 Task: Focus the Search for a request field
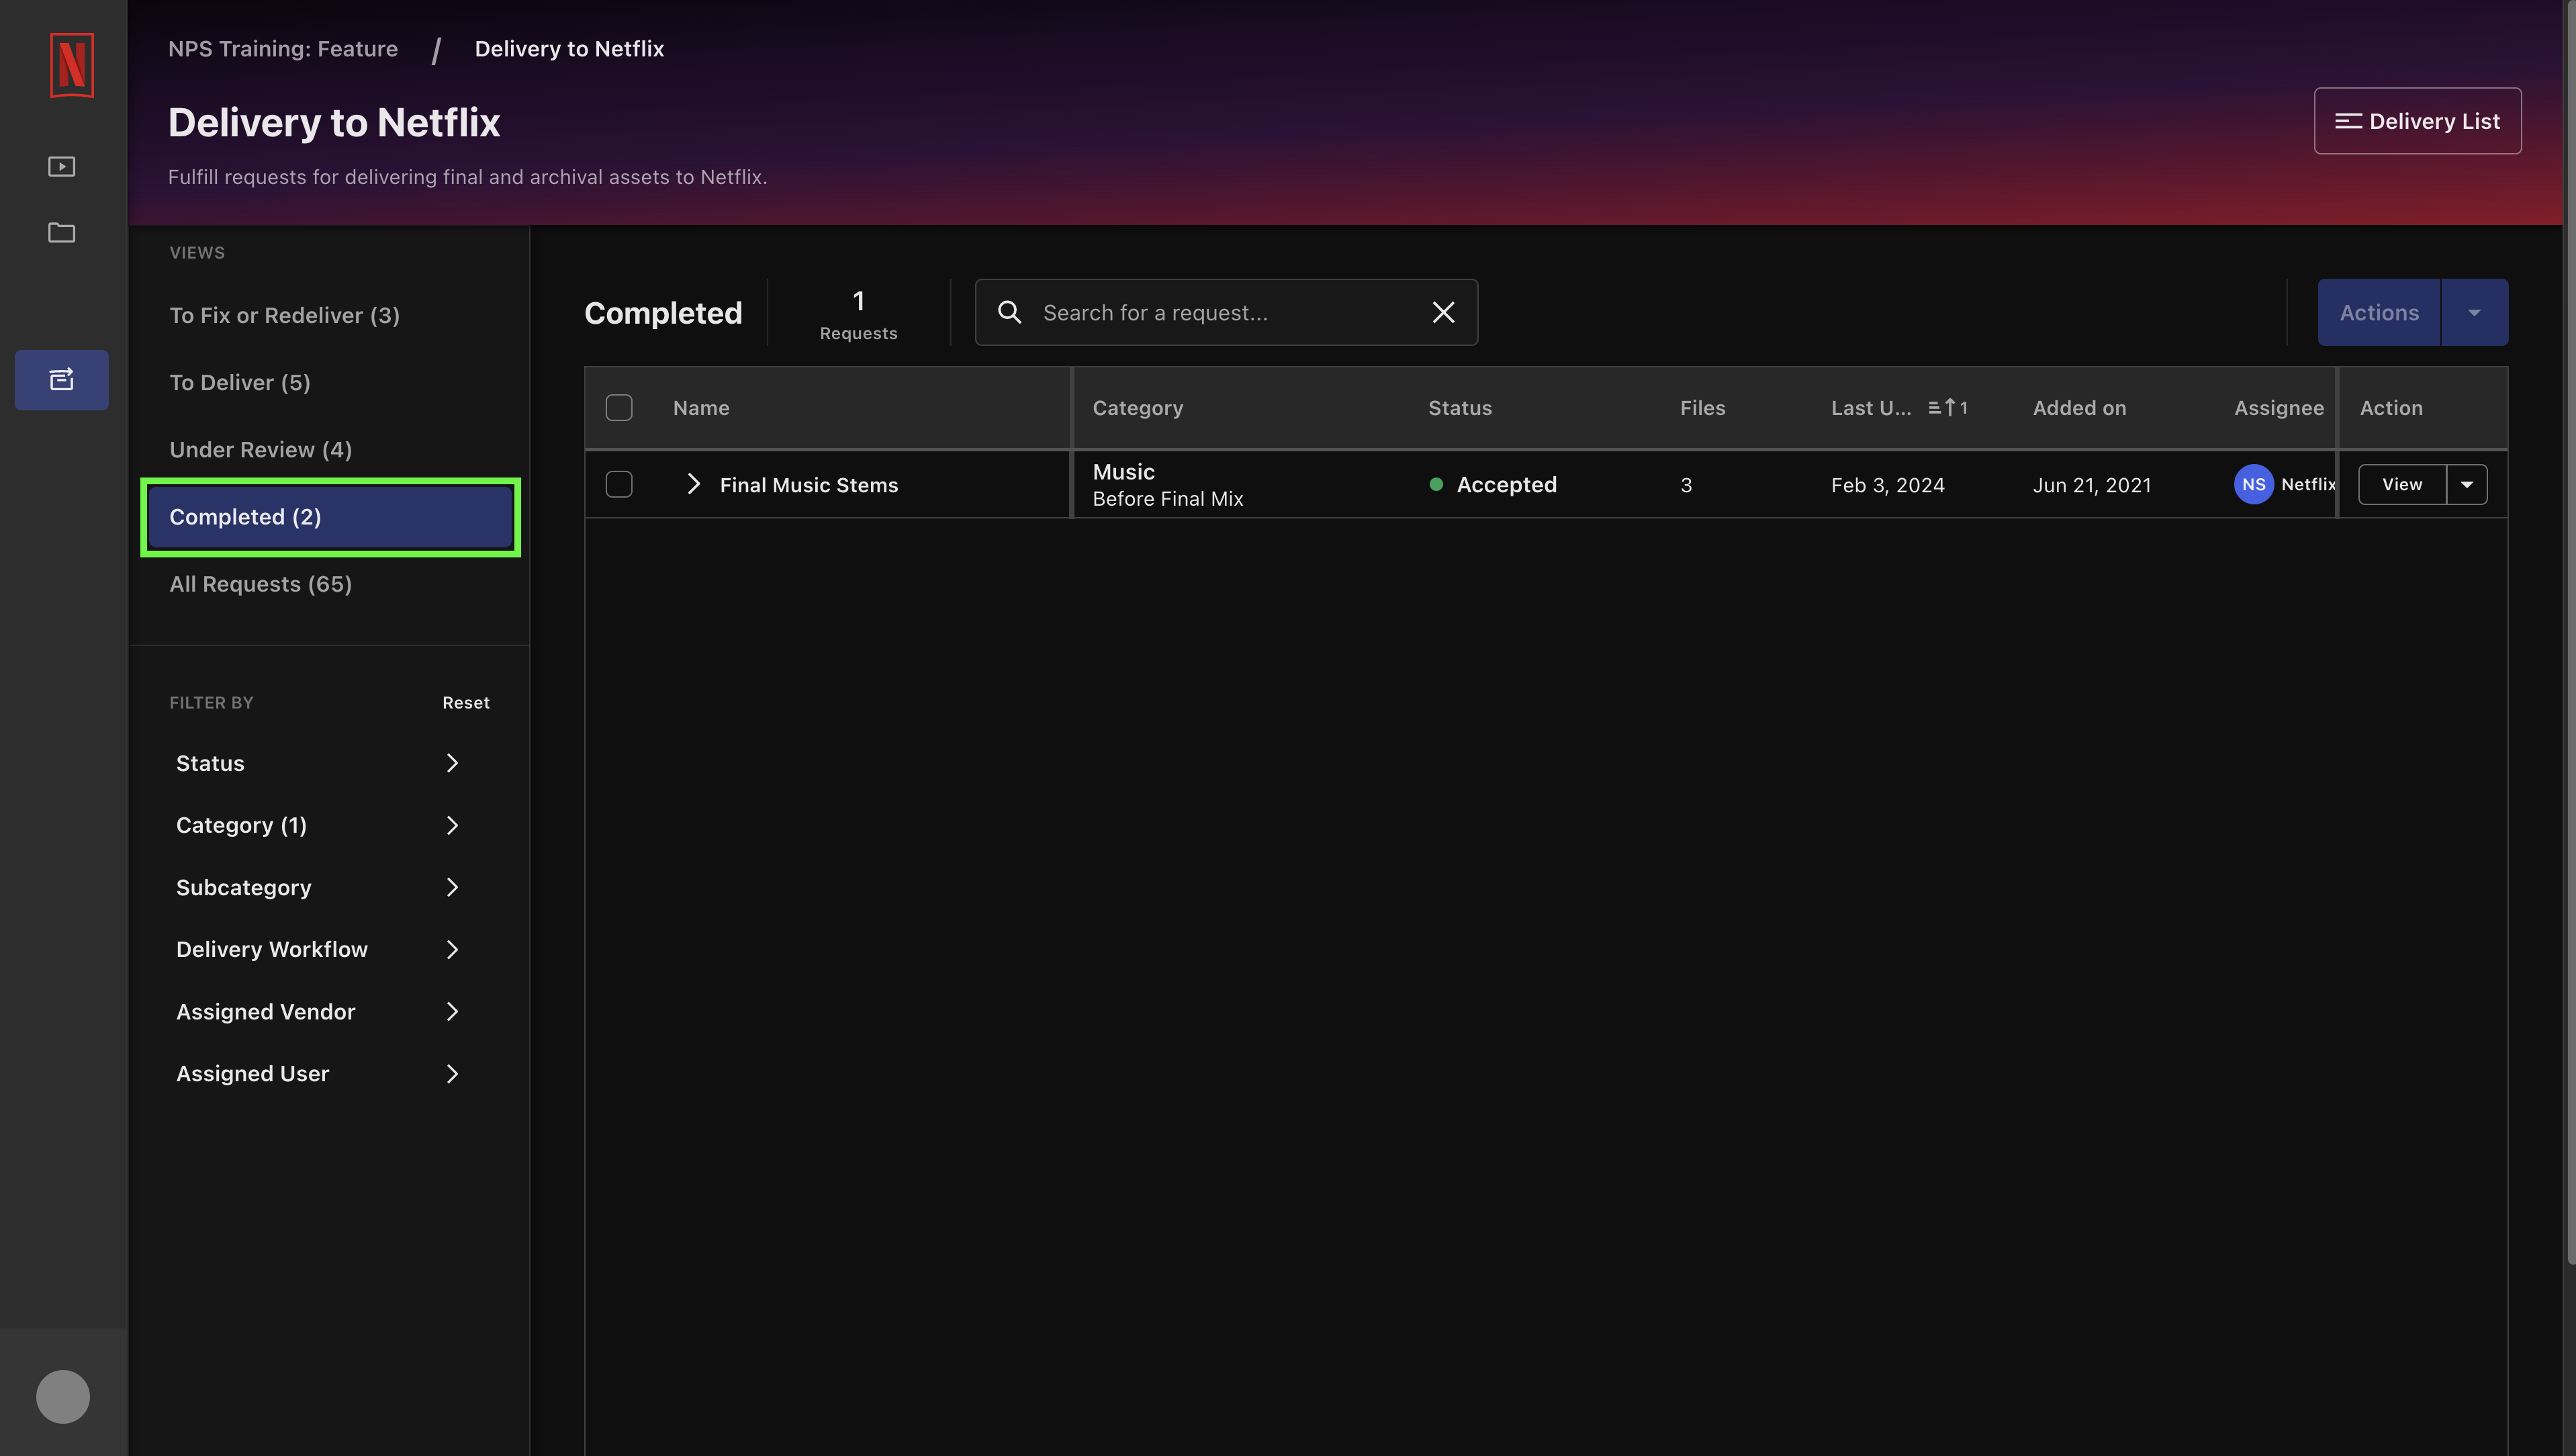tap(1226, 312)
